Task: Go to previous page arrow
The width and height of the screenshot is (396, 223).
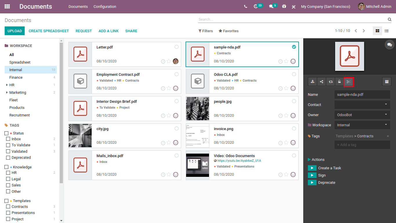Action: (x=356, y=31)
